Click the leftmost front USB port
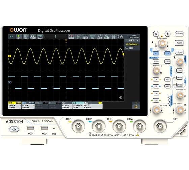 tap(30, 129)
